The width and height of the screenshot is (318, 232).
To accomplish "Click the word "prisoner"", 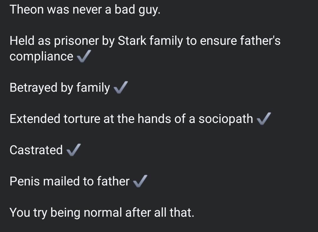I will pos(76,42).
